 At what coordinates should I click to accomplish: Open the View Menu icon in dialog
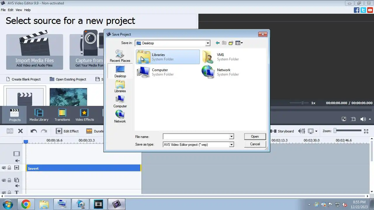pos(239,43)
